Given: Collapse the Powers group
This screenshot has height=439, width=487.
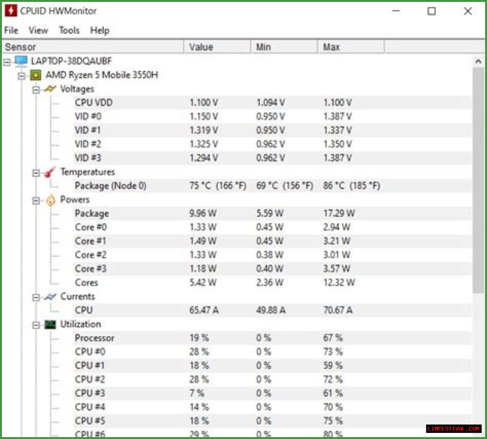Looking at the screenshot, I should pyautogui.click(x=36, y=201).
